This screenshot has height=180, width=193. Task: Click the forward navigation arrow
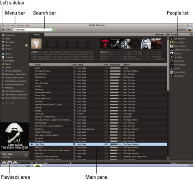[x=8, y=30]
